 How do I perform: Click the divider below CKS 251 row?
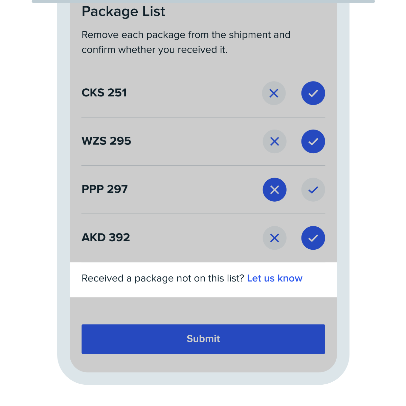[203, 117]
